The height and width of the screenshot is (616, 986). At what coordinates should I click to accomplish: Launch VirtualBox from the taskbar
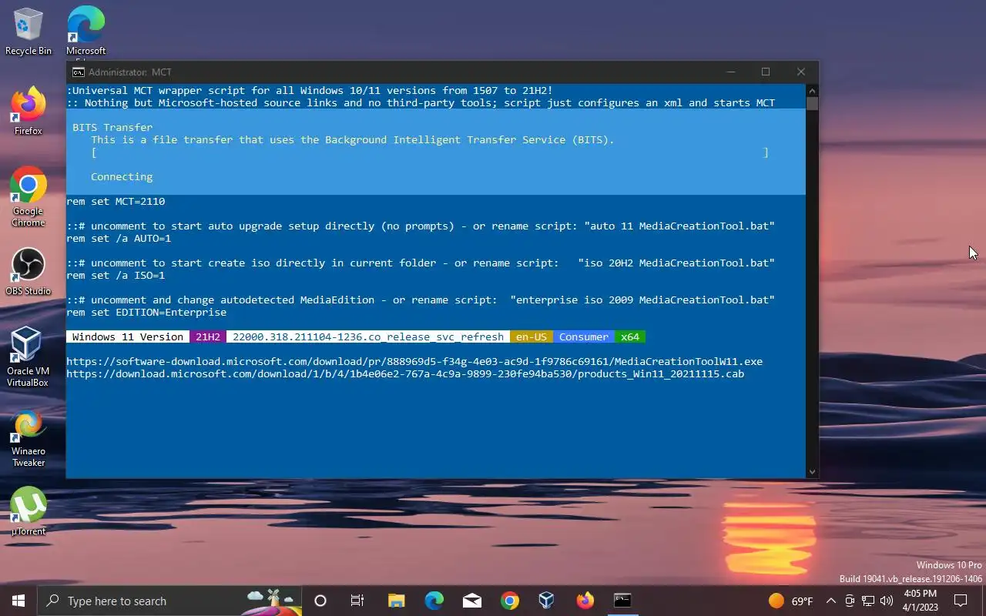click(x=547, y=601)
